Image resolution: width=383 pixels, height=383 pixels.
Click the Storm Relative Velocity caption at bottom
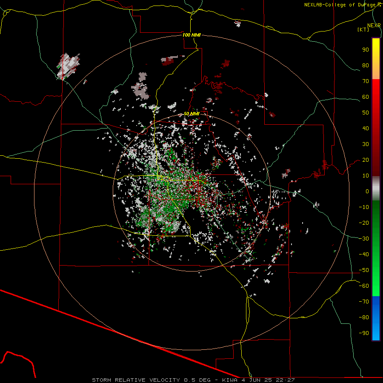[193, 380]
